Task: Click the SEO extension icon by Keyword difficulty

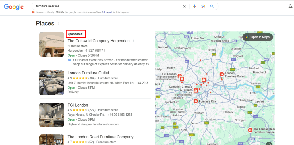Action: click(33, 12)
